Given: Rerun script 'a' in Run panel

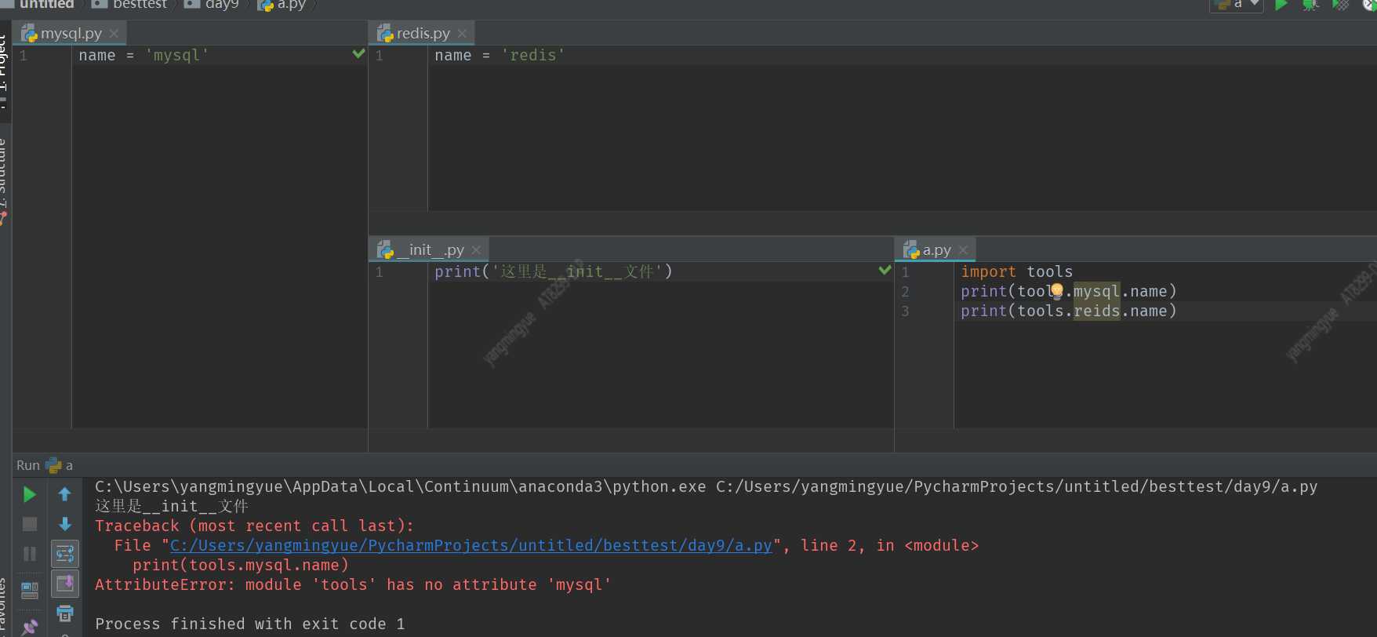Looking at the screenshot, I should [30, 494].
